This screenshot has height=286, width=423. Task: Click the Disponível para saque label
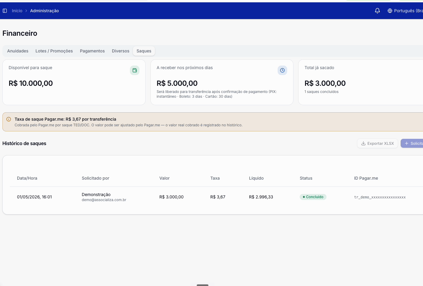(30, 68)
